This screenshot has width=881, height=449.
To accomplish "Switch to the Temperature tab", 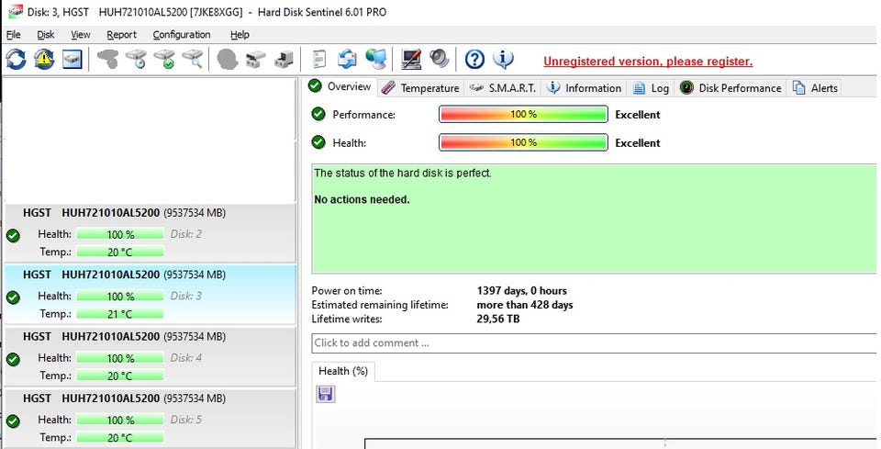I will (x=421, y=88).
